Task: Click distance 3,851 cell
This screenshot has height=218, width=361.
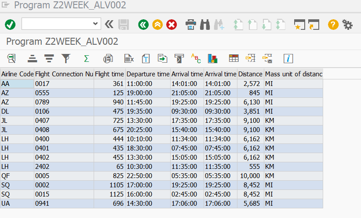Action: point(251,111)
